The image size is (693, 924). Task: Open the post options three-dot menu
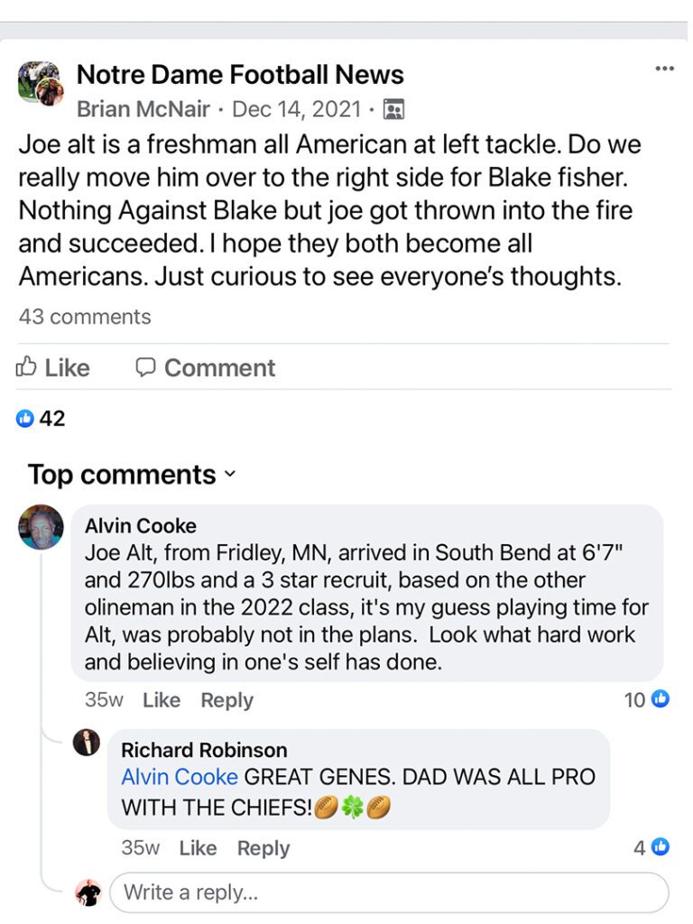664,69
